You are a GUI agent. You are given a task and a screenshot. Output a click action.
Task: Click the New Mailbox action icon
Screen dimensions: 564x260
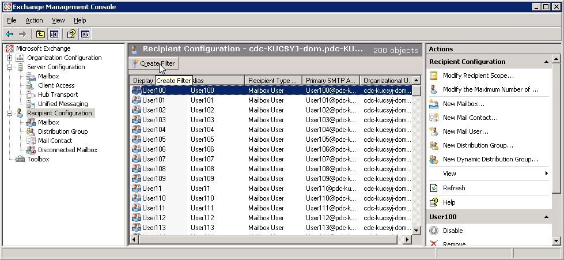pyautogui.click(x=434, y=104)
